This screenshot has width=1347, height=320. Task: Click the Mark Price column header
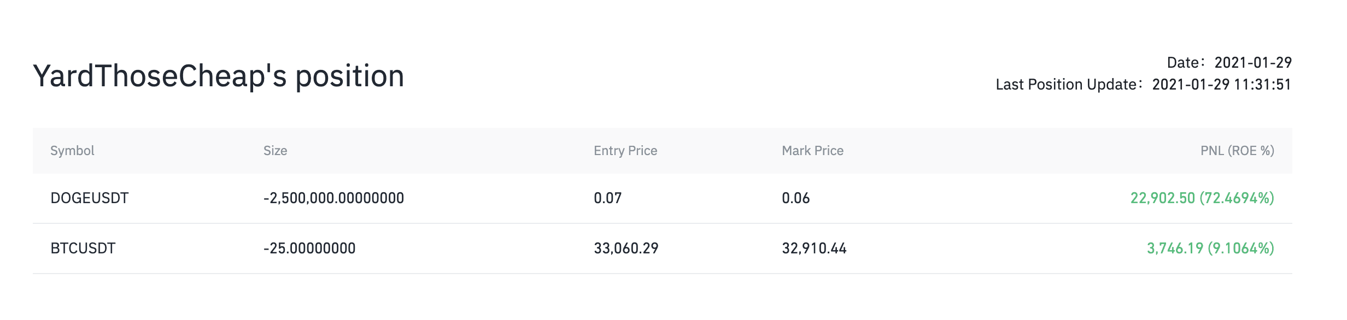pyautogui.click(x=812, y=151)
